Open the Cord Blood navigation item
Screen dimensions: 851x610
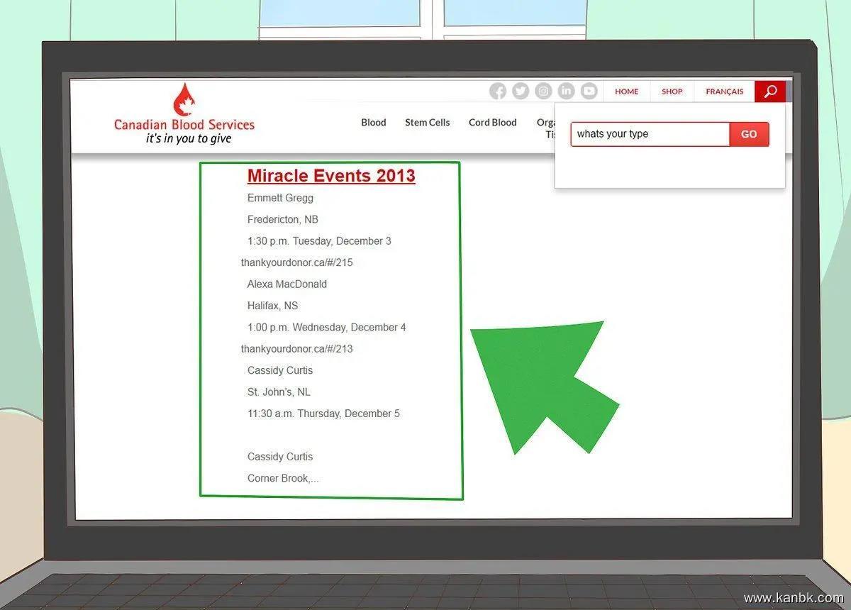(x=492, y=123)
